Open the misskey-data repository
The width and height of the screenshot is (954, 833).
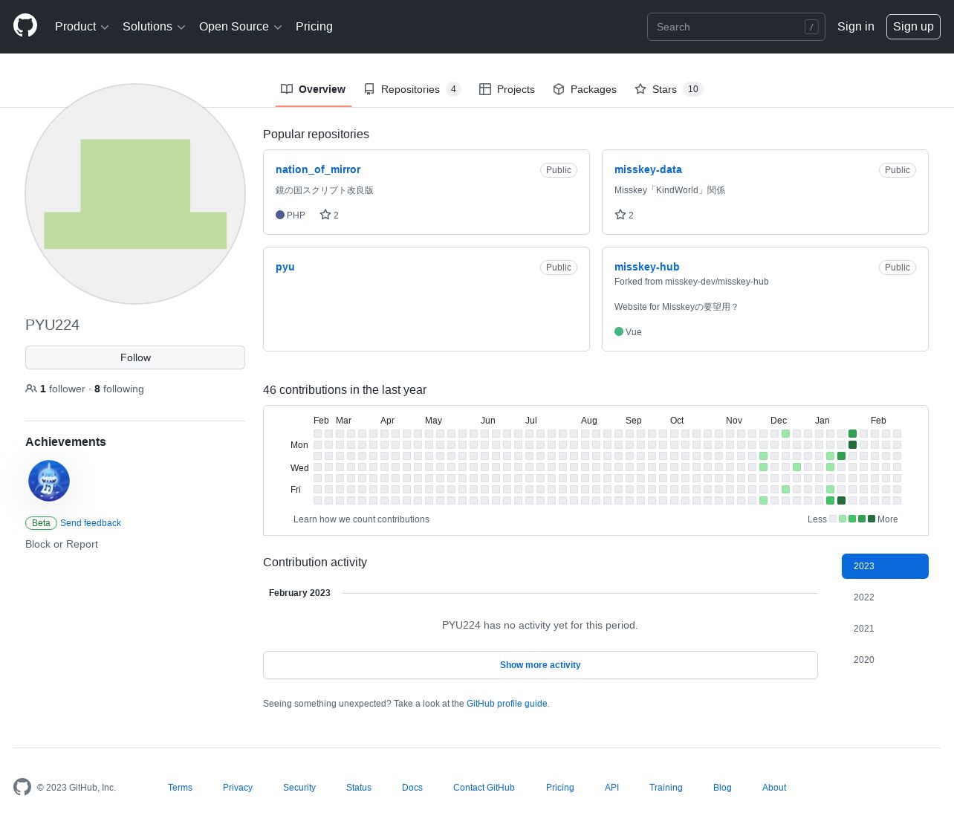pos(648,169)
